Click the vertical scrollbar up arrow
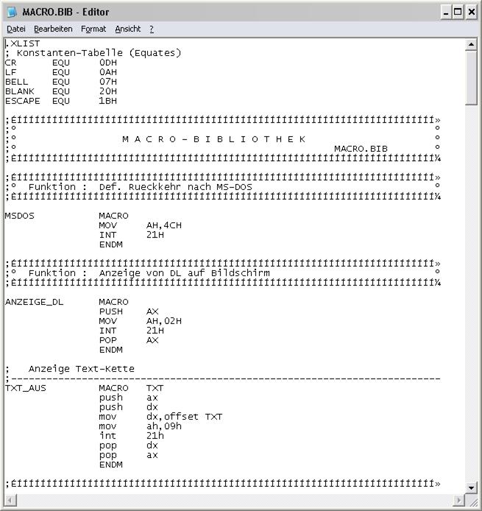Viewport: 482px width, 511px height. [472, 44]
